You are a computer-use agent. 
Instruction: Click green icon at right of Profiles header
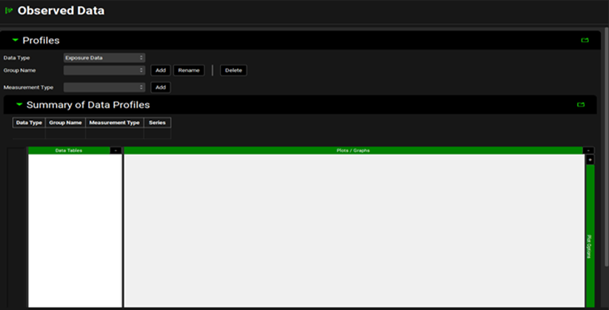click(x=585, y=40)
